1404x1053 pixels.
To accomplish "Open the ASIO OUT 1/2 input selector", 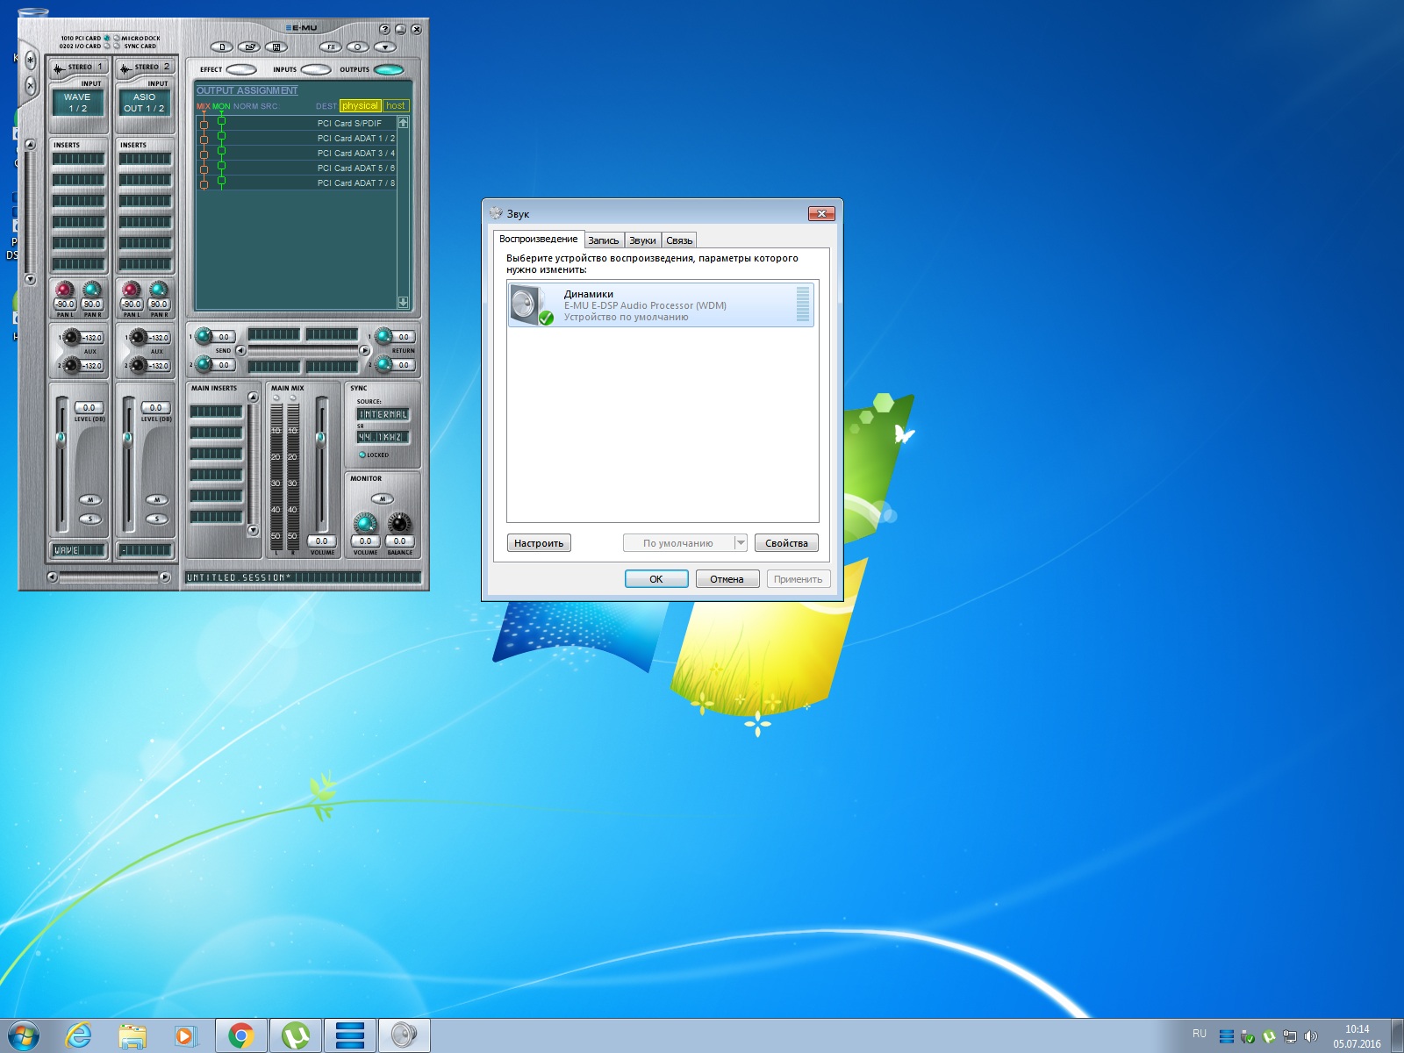I will pyautogui.click(x=144, y=103).
